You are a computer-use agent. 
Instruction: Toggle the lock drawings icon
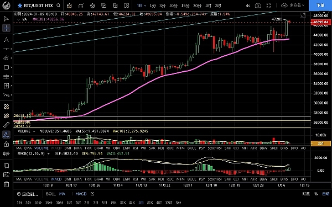(x=6, y=145)
